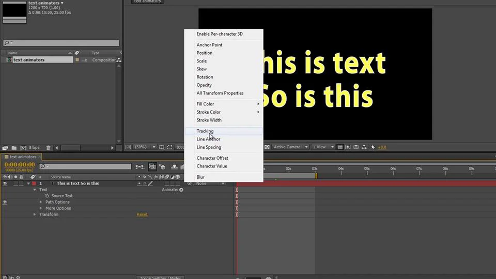This screenshot has width=496, height=279.
Task: Click the pixel aspect ratio correction icon
Action: (340, 147)
